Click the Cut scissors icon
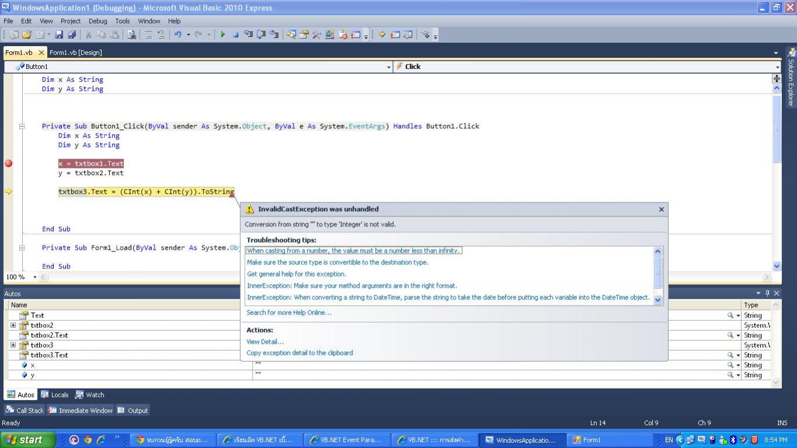Screen dimensions: 797x448 point(89,34)
